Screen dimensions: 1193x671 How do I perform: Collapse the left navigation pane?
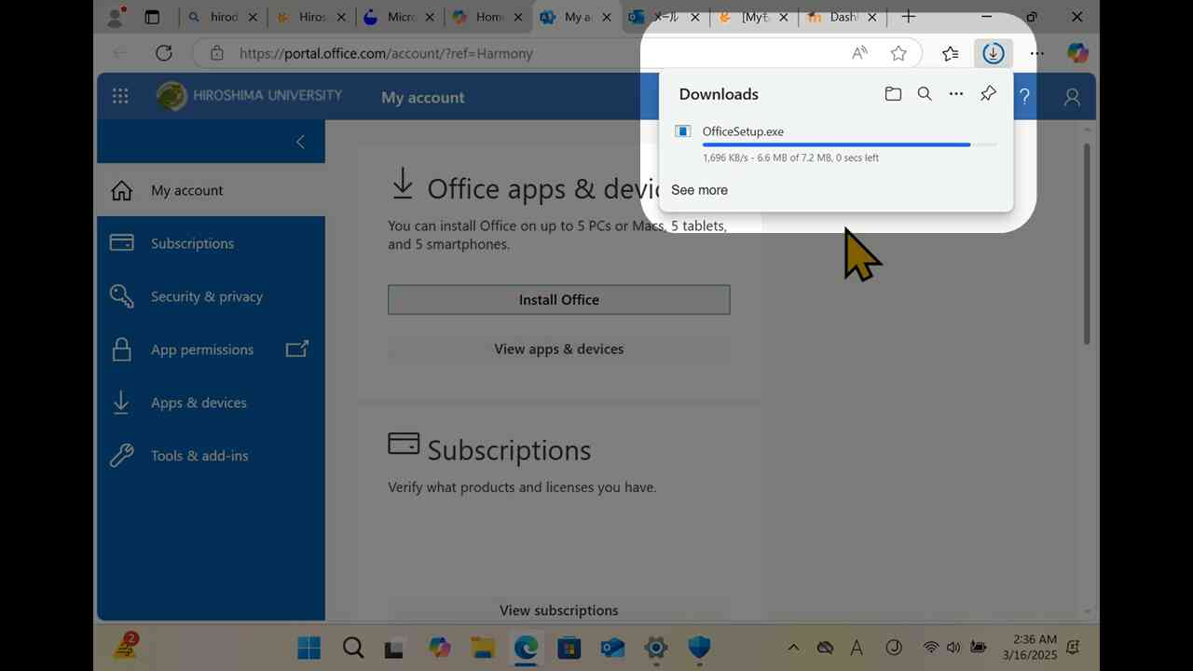(x=300, y=142)
